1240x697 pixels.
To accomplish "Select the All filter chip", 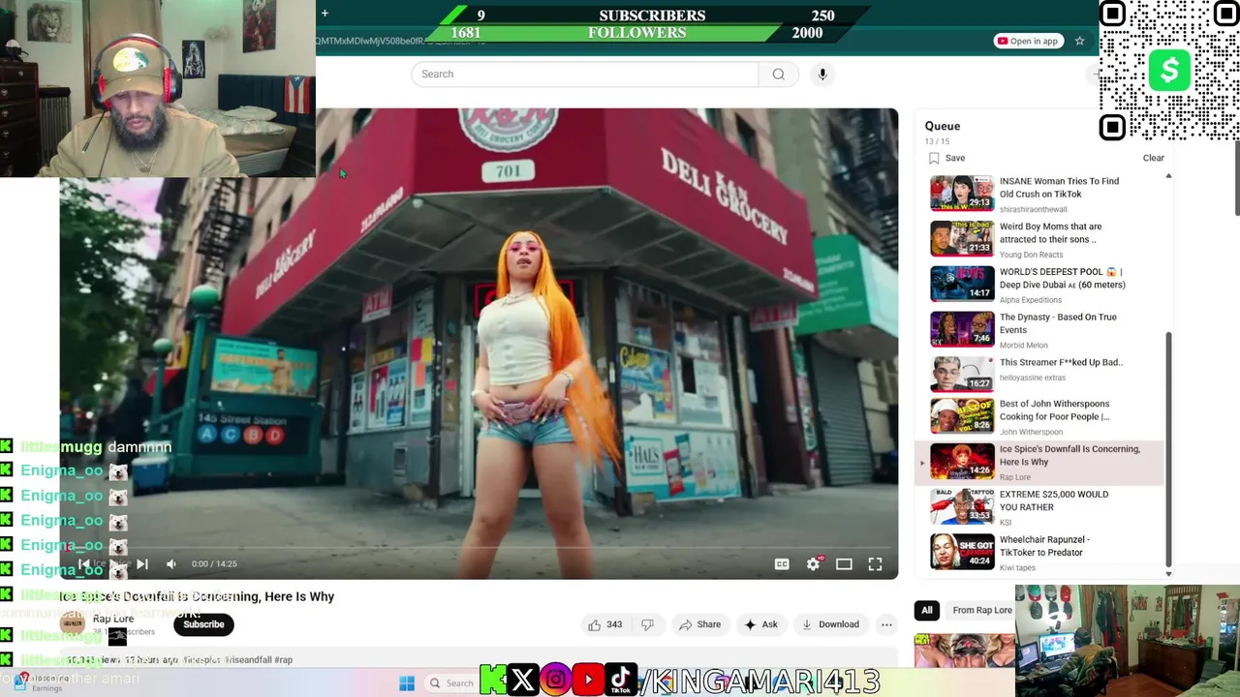I will click(926, 610).
